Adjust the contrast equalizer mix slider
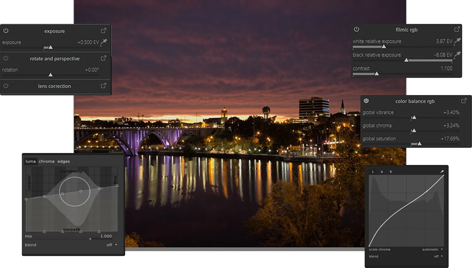Viewport: 472px width, 268px height. (69, 239)
